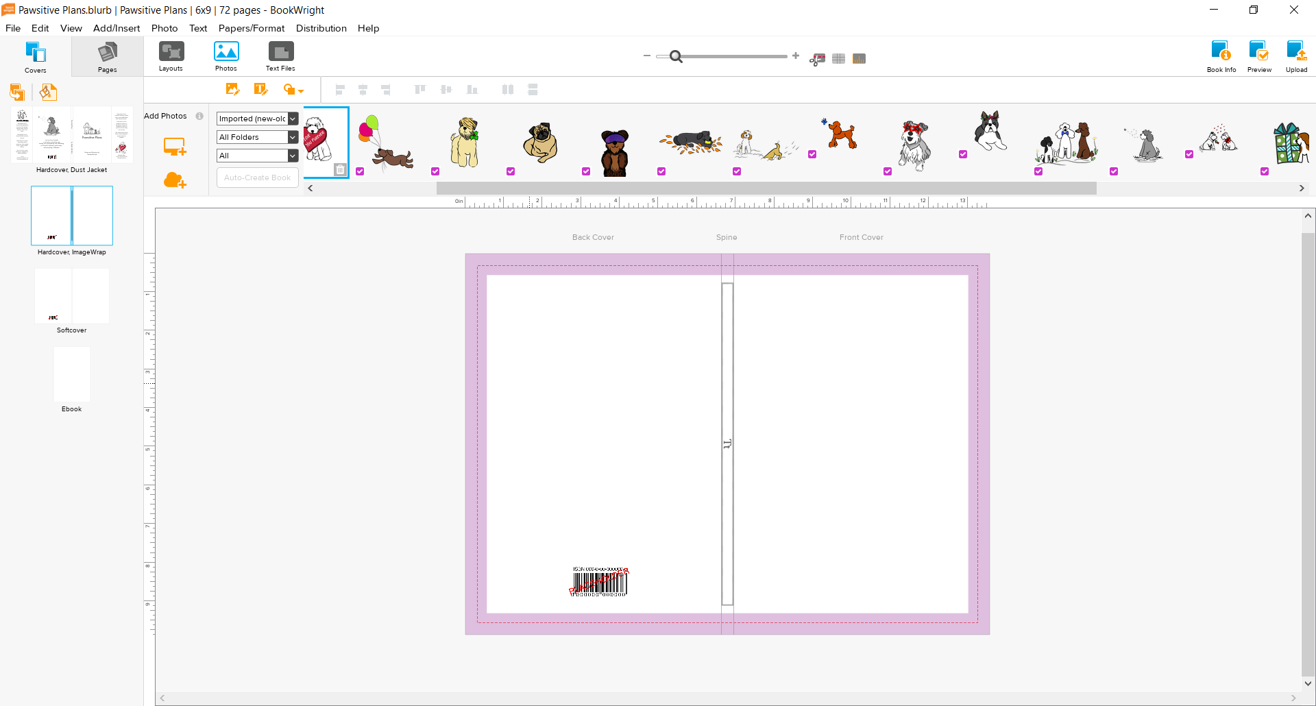Open the Distribution menu

click(x=321, y=28)
